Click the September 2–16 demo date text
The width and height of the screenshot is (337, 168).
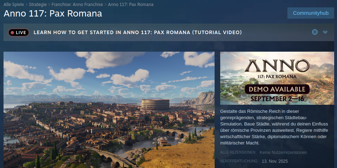[x=277, y=99]
